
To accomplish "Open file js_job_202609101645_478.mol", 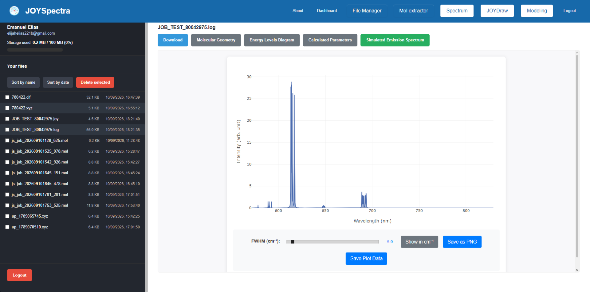I will [x=40, y=184].
